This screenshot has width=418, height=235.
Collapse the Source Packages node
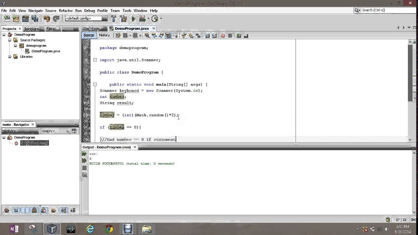tap(9, 40)
